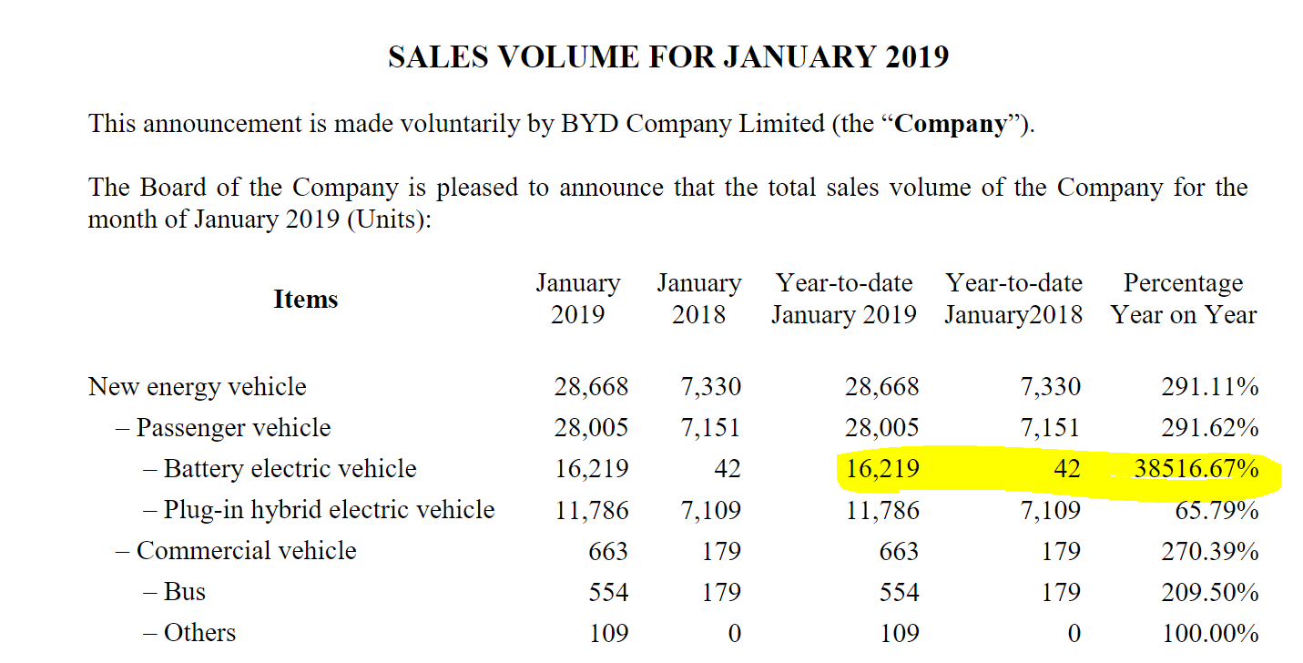The image size is (1303, 663).
Task: Click the 65.79% percentage value
Action: (1216, 510)
